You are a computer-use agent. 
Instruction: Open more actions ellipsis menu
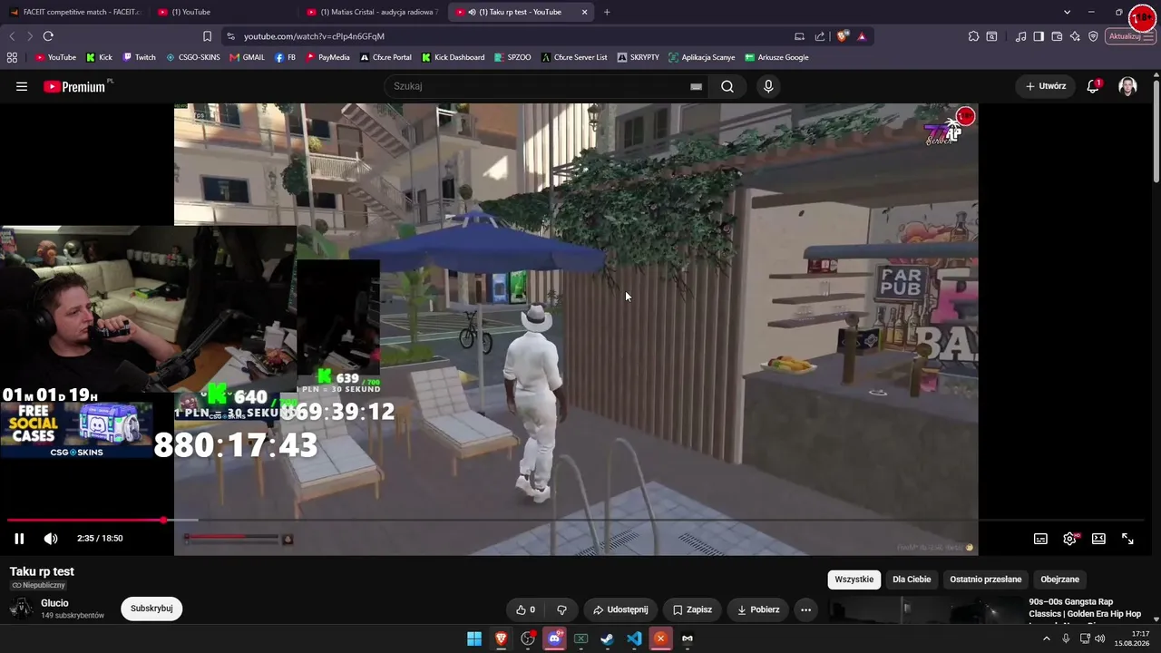pyautogui.click(x=805, y=609)
